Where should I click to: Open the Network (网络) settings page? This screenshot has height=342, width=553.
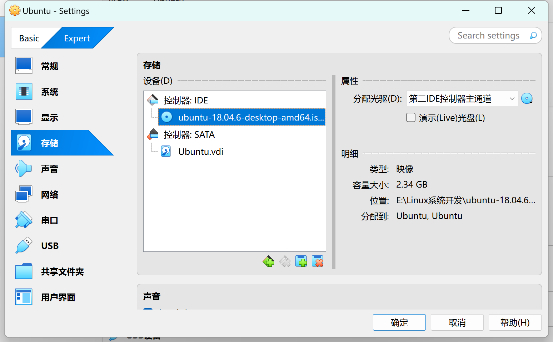pyautogui.click(x=50, y=194)
